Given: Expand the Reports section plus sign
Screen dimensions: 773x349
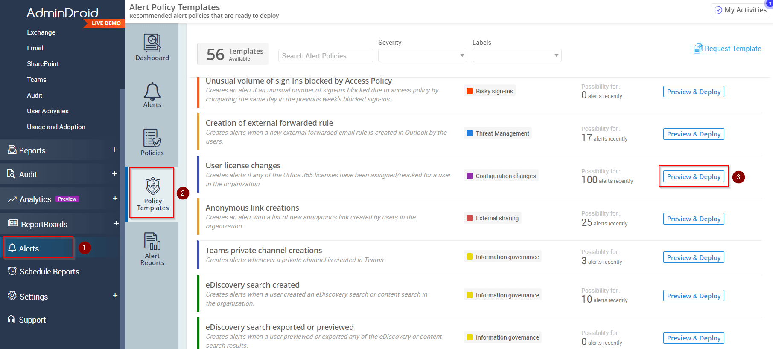Looking at the screenshot, I should click(x=114, y=150).
